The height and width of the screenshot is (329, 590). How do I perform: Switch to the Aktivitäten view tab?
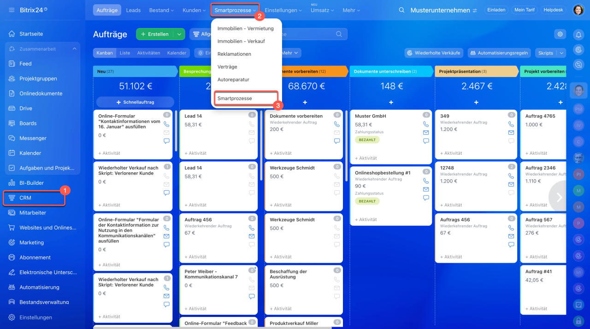pos(148,53)
